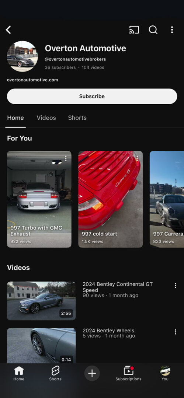Viewport: 184px width, 398px height.
Task: Go back with the top-left arrow
Action: pos(8,30)
